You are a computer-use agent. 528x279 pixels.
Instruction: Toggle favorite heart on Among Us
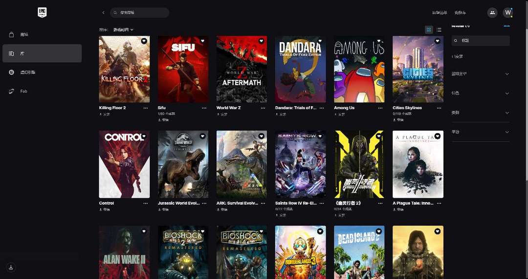[379, 41]
